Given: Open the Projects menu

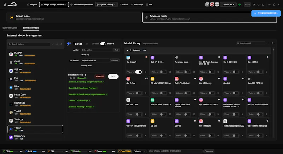Looking at the screenshot, I should pyautogui.click(x=32, y=5).
